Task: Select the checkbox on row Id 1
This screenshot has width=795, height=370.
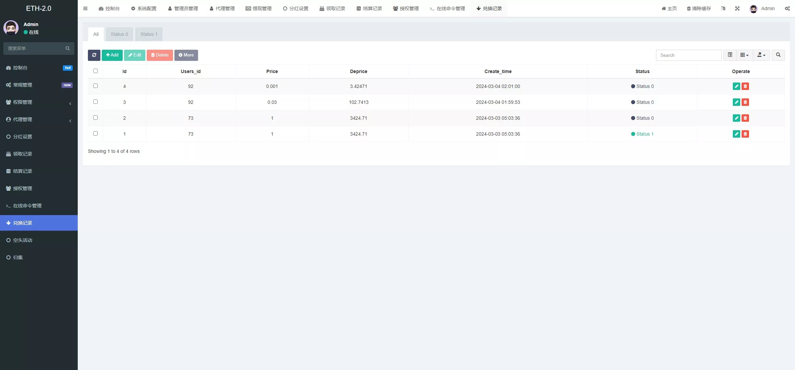Action: 95,134
